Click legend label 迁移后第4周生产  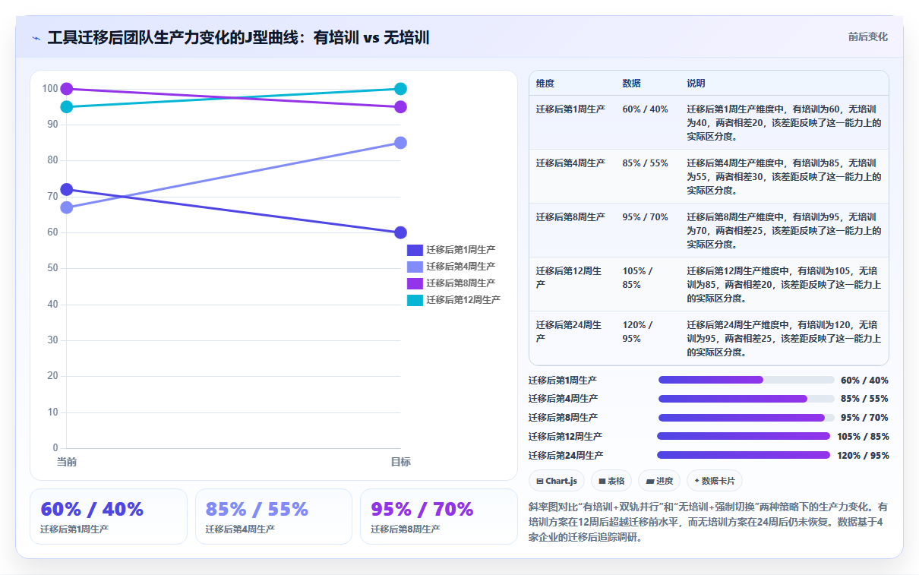460,267
